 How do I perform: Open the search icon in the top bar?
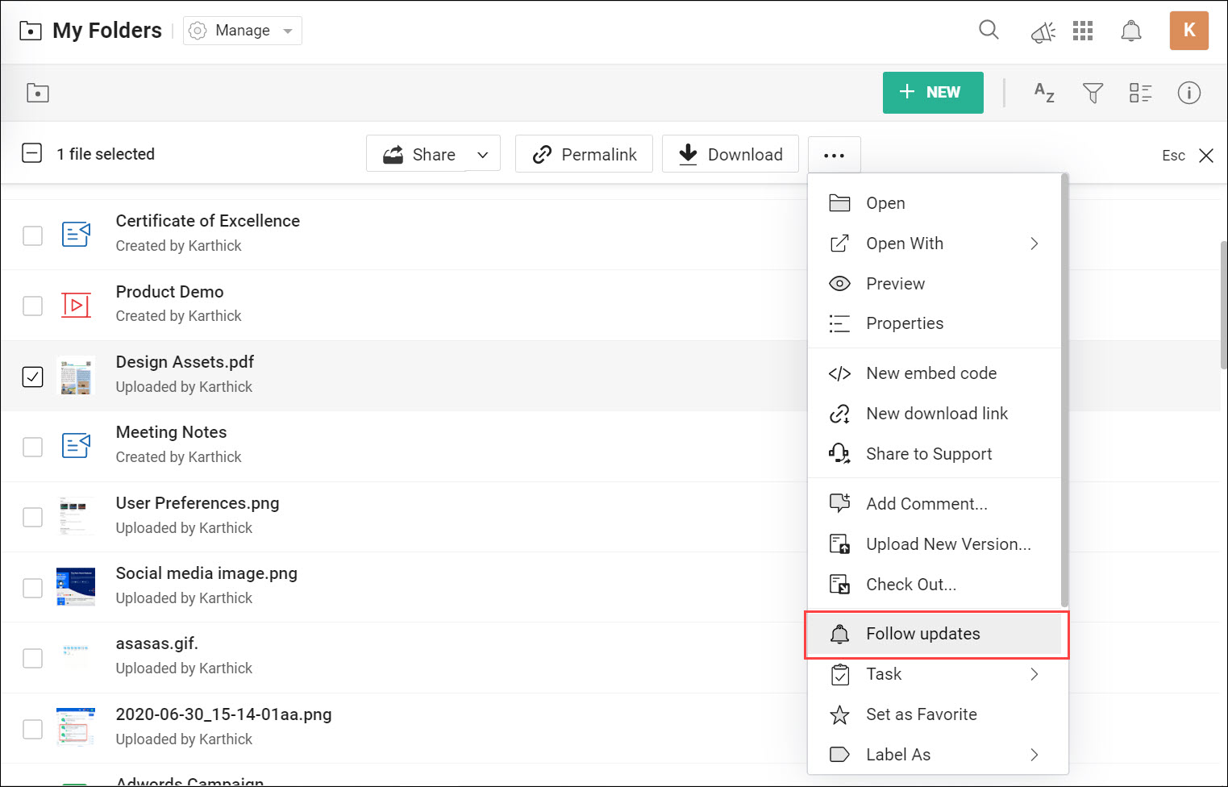[989, 30]
